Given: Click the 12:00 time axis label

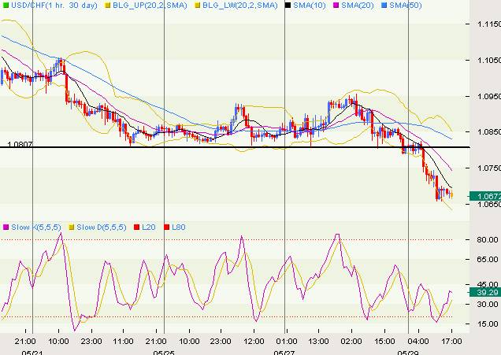Looking at the screenshot, I should click(x=254, y=342).
